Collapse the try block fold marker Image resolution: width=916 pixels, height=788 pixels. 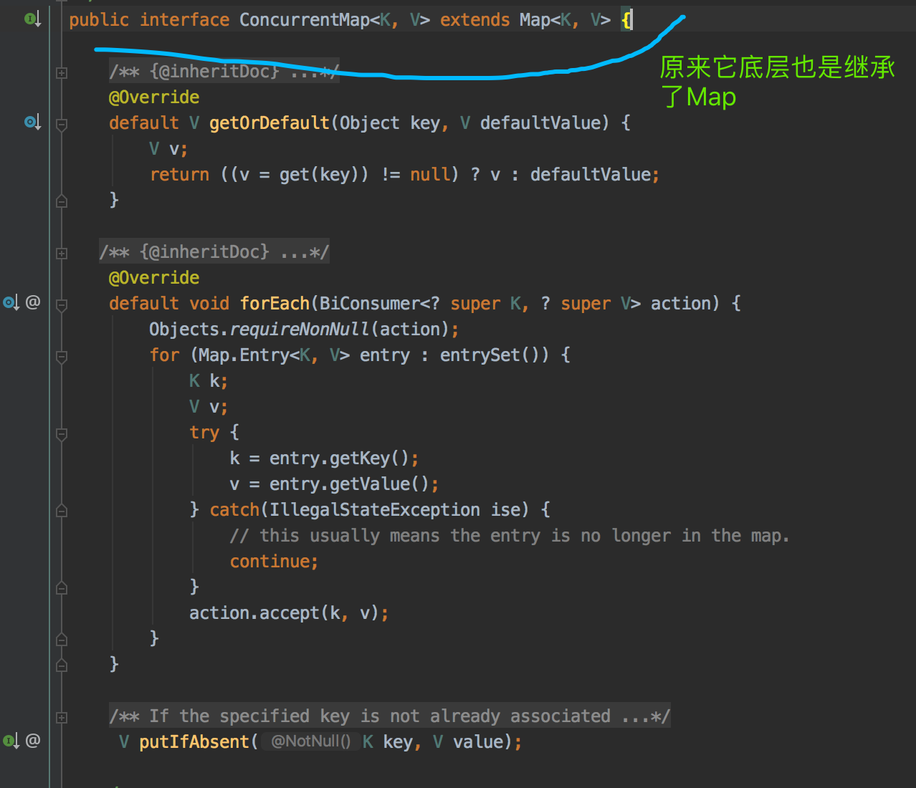(62, 433)
